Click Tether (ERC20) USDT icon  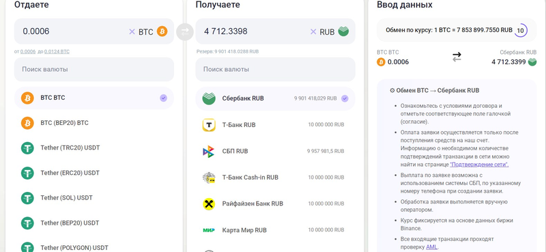click(x=27, y=173)
